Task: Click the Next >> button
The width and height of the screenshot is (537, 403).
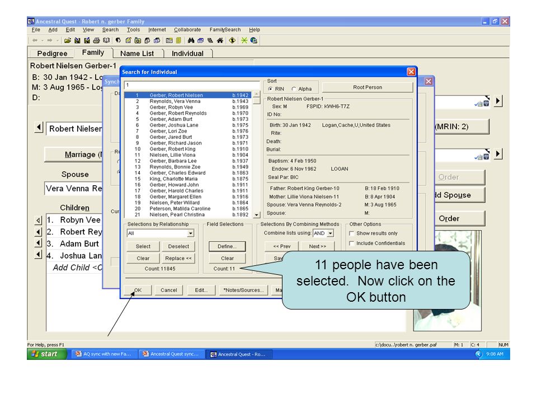Action: (318, 246)
